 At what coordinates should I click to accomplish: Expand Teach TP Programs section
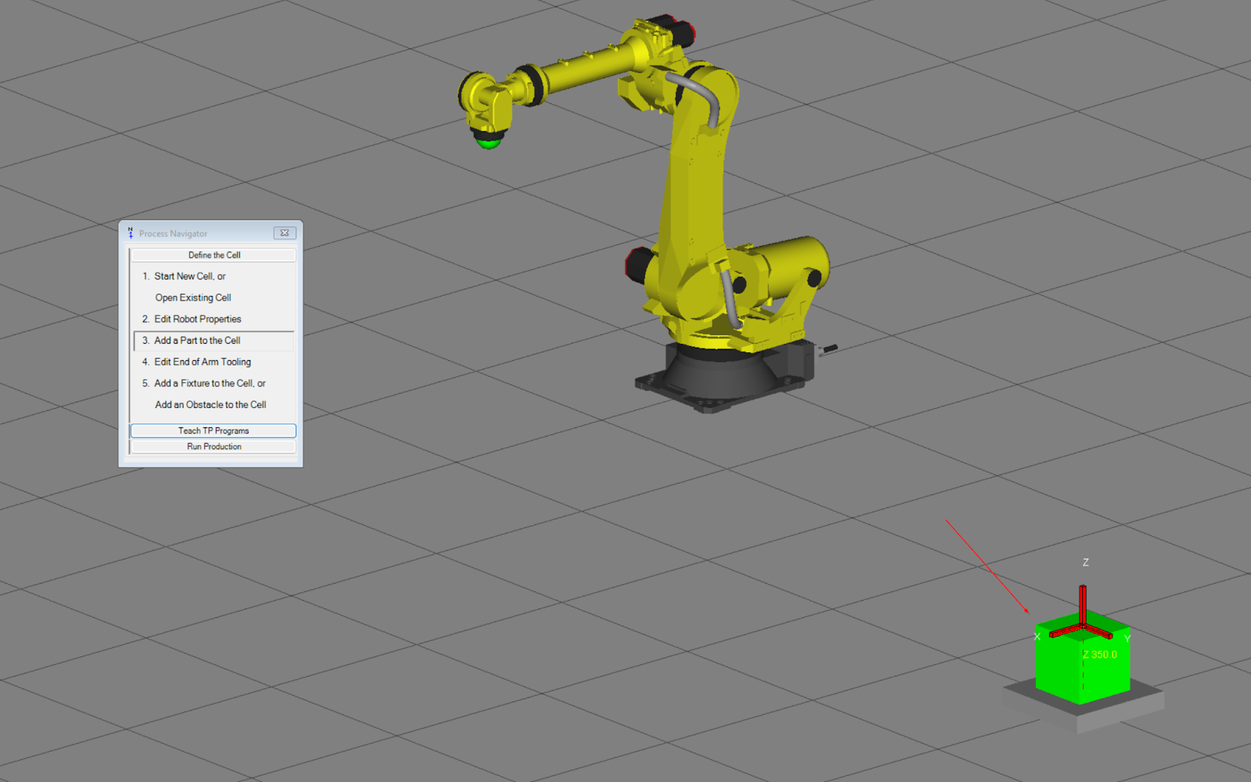(x=213, y=430)
